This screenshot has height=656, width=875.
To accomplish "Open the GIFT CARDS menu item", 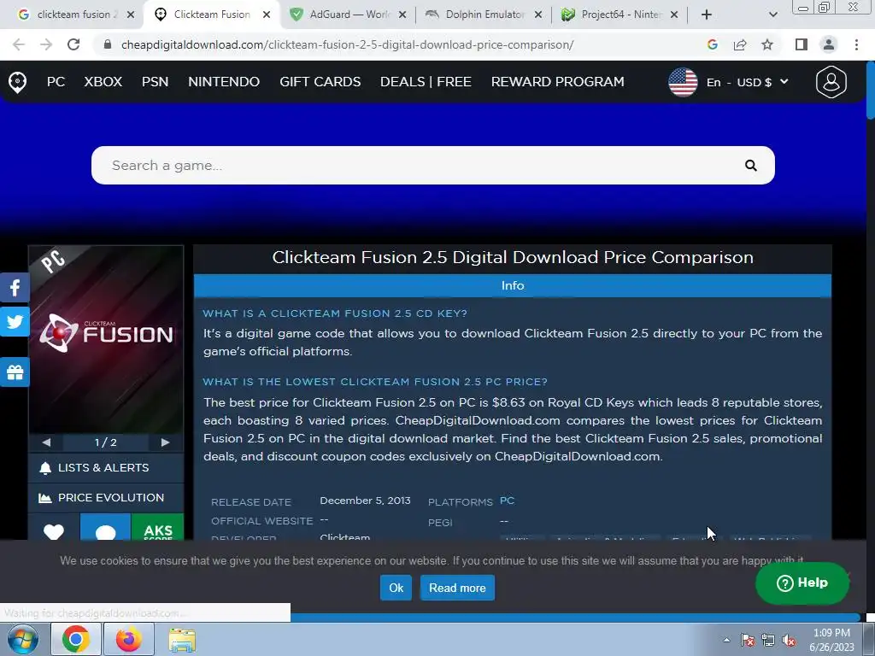I will pyautogui.click(x=320, y=82).
